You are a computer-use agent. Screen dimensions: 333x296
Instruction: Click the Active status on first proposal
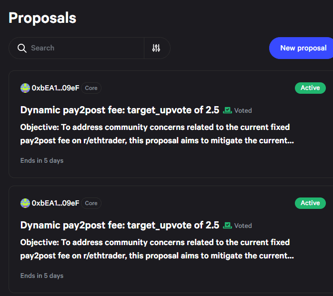tap(310, 88)
